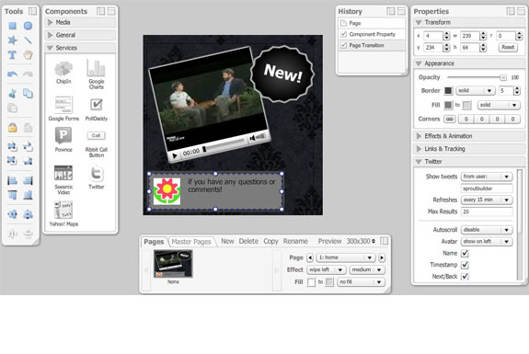The image size is (529, 354).
Task: Toggle Page Transition history checkbox
Action: tap(344, 45)
